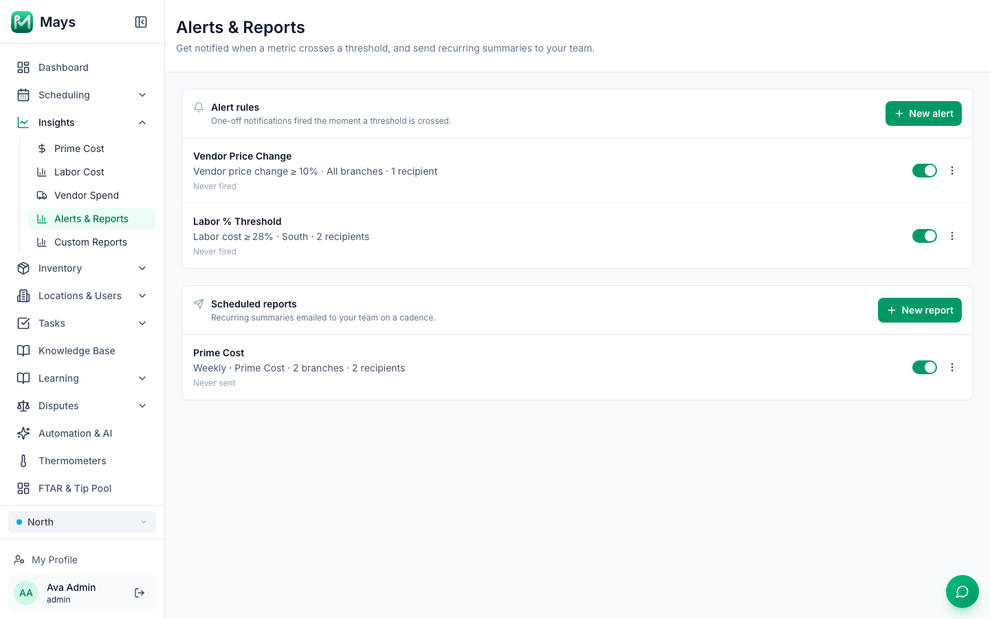The image size is (990, 619).
Task: Click the Knowledge Base book icon
Action: point(23,351)
